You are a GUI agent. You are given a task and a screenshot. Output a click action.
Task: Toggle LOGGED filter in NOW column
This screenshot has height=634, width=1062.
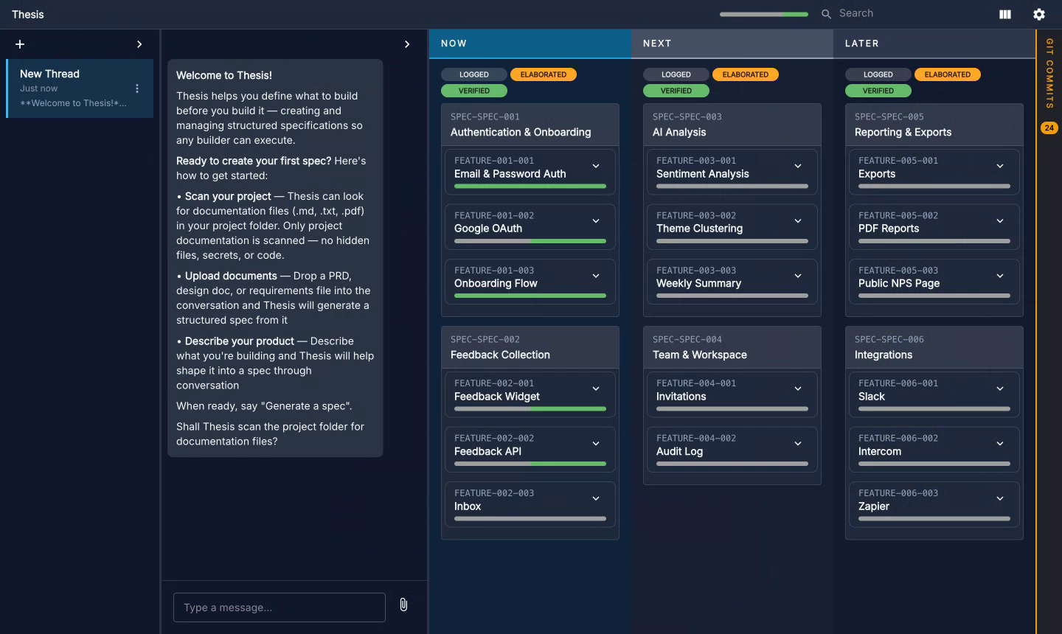(474, 74)
